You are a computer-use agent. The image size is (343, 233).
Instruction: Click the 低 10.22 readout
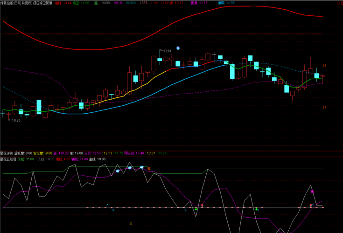tap(176, 3)
